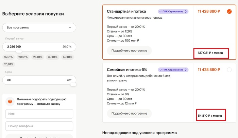Click the Имя text field

(39, 114)
